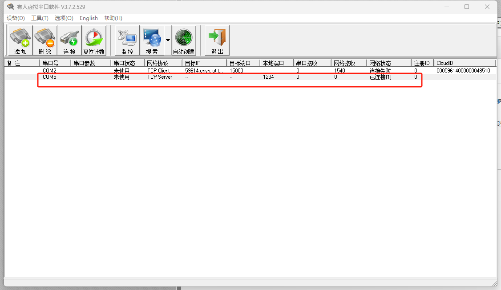Open the 帮助(H) menu
This screenshot has width=501, height=290.
113,18
